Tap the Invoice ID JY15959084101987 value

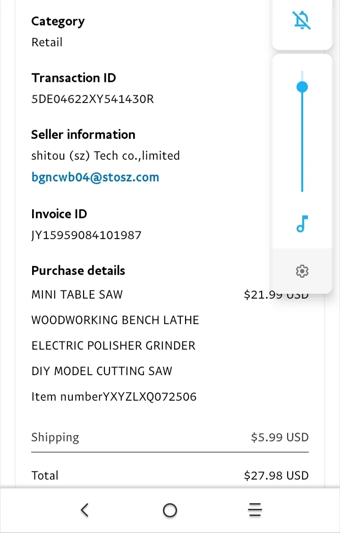86,235
